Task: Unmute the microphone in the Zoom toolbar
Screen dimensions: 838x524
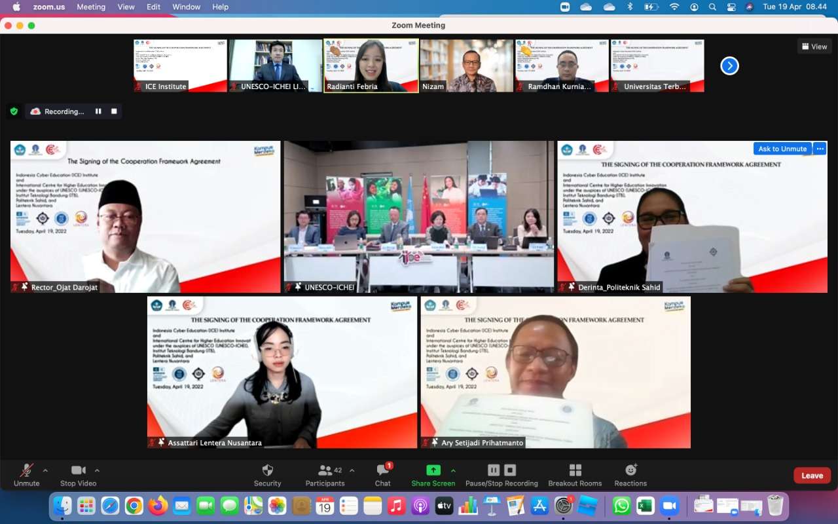Action: 27,475
